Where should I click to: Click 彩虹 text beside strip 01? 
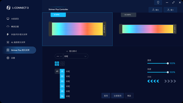click(68, 71)
